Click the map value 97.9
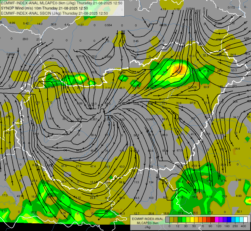 pos(193,103)
